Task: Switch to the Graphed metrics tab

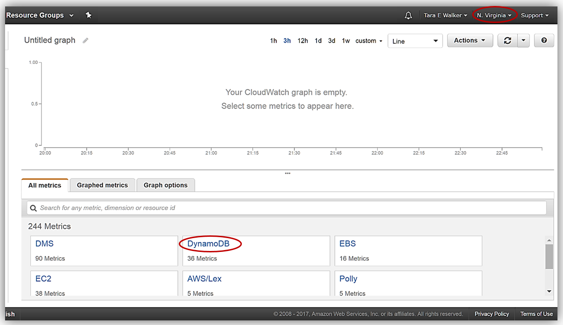Action: click(x=102, y=185)
